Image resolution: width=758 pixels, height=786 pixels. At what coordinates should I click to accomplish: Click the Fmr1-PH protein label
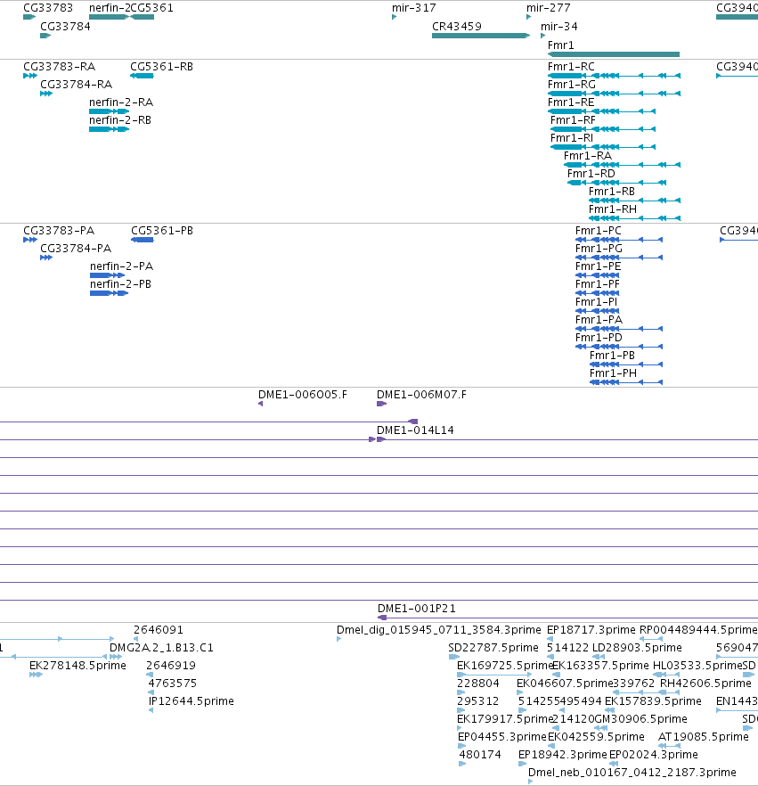tap(613, 373)
